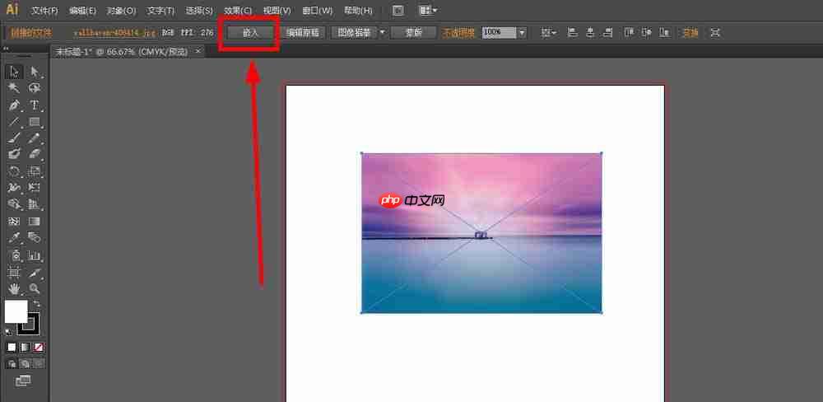Viewport: 823px width, 402px height.
Task: Enable Draw Behind mode
Action: point(25,363)
